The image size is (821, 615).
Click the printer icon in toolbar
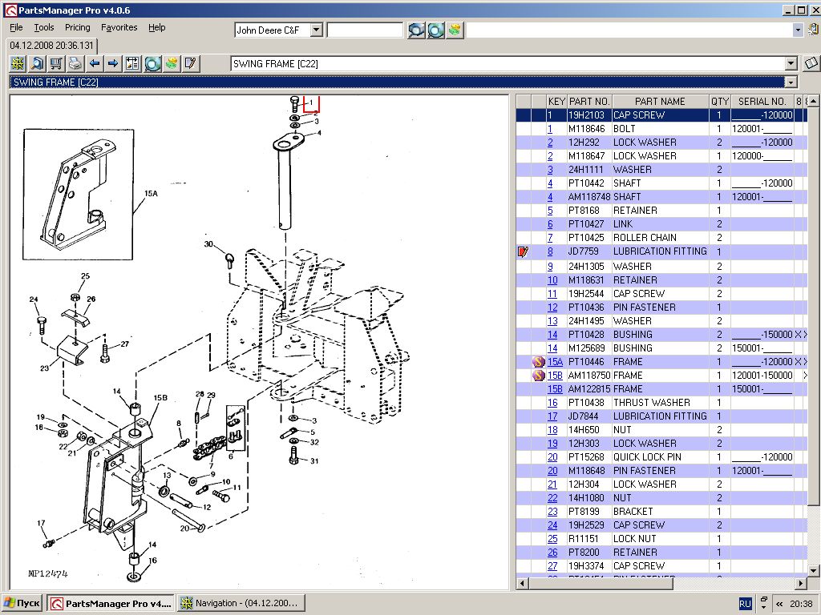coord(75,63)
